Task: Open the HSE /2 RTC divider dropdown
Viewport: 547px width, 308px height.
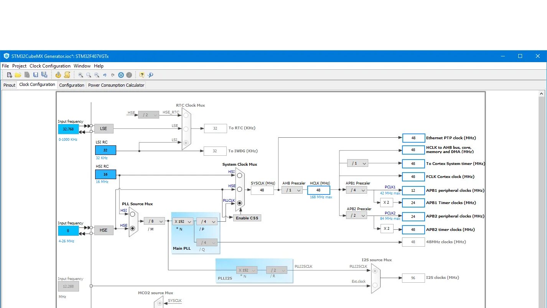Action: click(x=148, y=115)
